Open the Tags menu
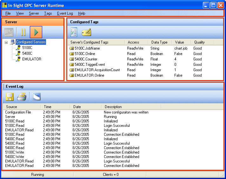The image size is (226, 179). (x=48, y=13)
